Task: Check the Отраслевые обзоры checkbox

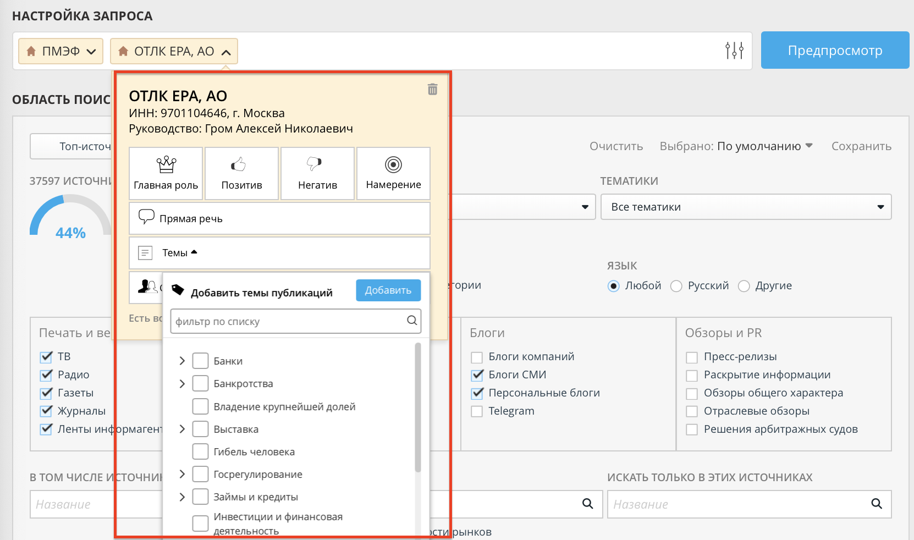Action: point(692,411)
